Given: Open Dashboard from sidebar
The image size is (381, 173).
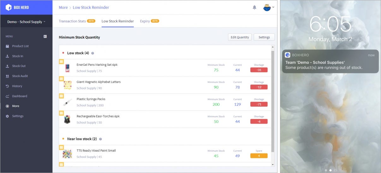Looking at the screenshot, I should click(20, 96).
